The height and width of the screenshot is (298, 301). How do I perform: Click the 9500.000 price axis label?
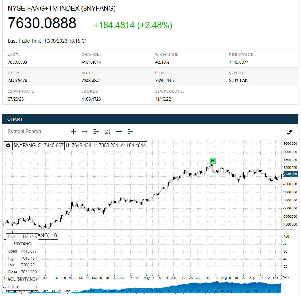290,143
